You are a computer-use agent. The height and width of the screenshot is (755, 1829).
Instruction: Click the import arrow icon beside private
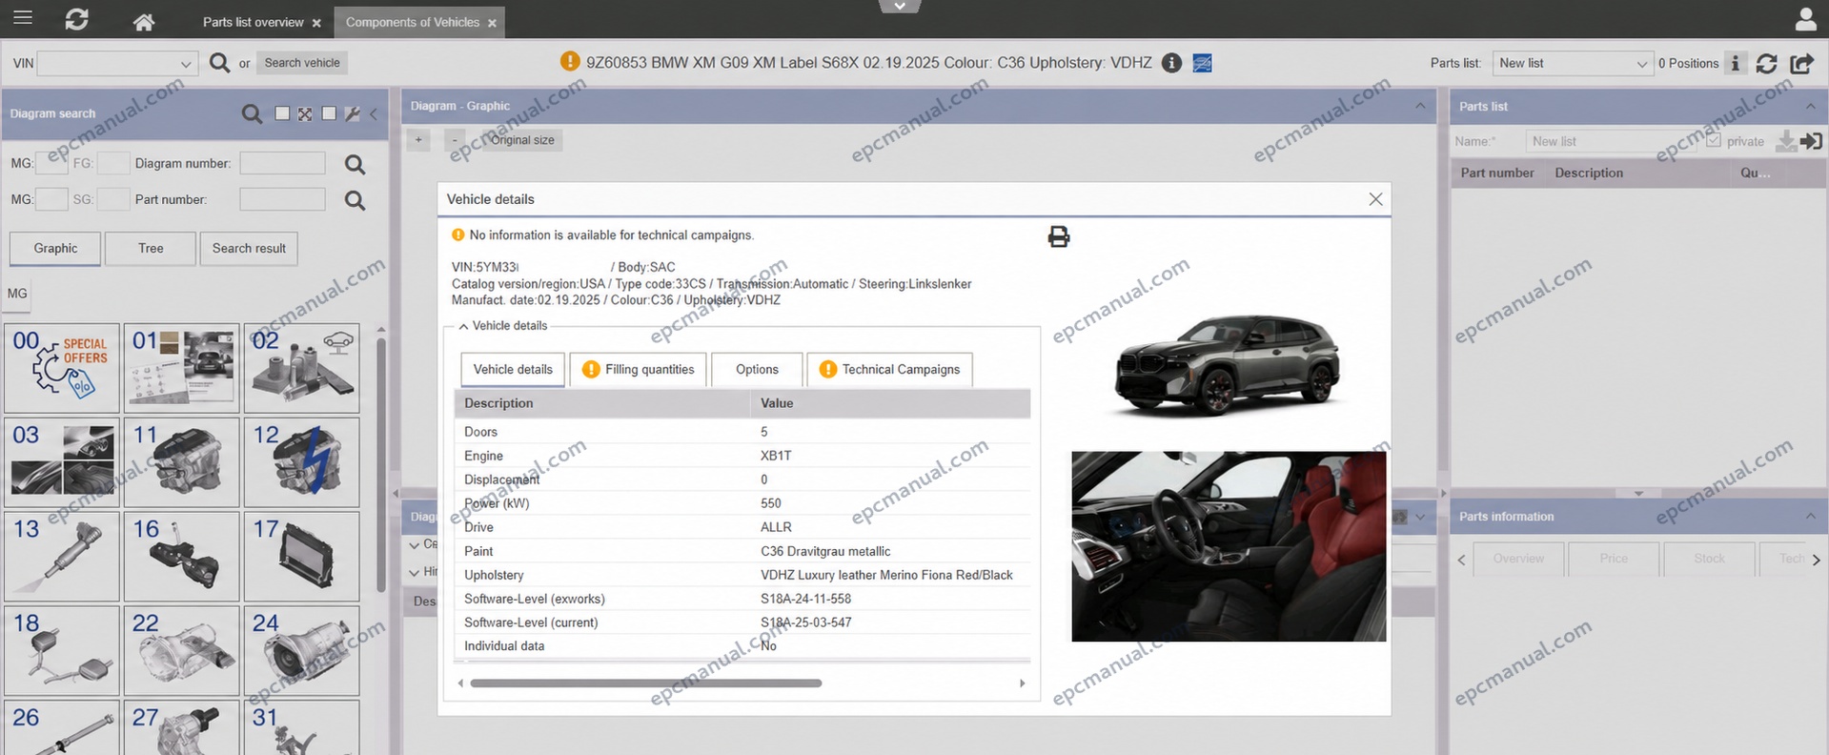[x=1812, y=141]
